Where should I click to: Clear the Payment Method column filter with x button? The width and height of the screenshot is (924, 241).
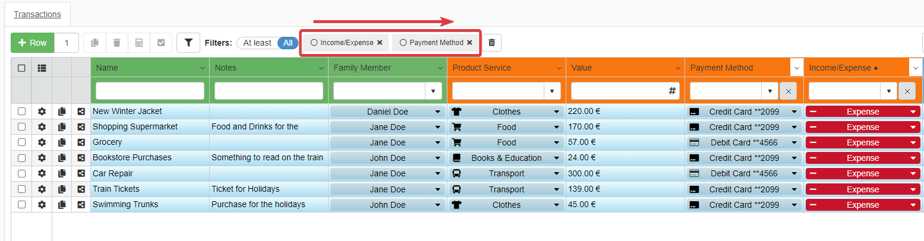(x=788, y=91)
